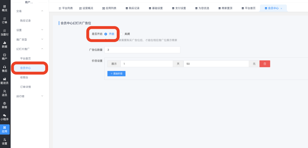Collapse the 交易 menu section
Viewport: 308px width, 148px height.
(42, 11)
